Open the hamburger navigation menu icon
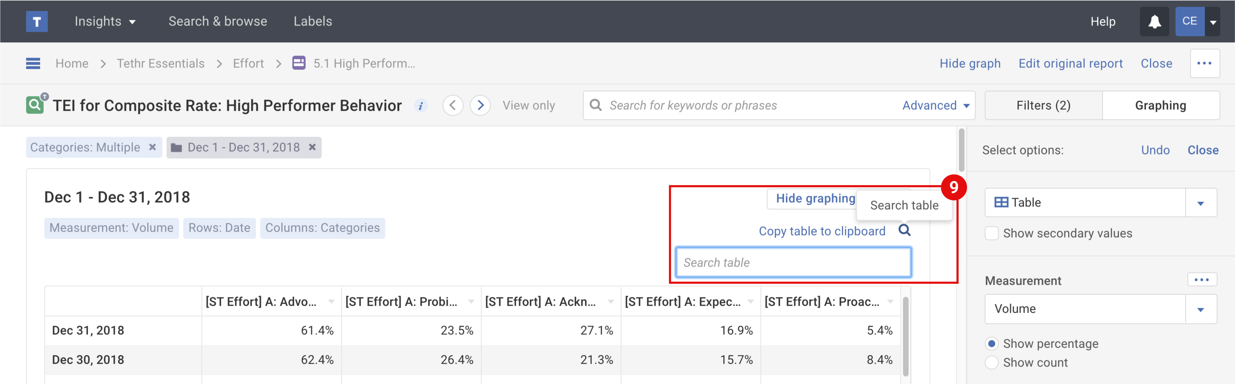Screen dimensions: 1235x384 click(x=33, y=63)
